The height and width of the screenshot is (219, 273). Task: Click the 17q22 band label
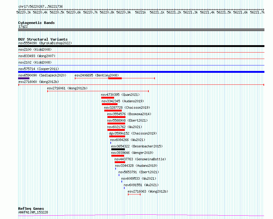coord(23,26)
